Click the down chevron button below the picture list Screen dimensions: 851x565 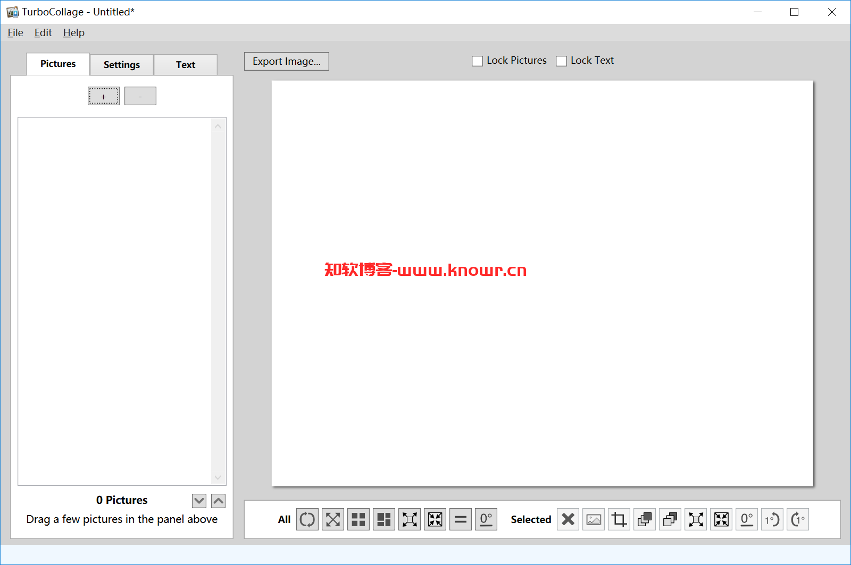pyautogui.click(x=199, y=501)
